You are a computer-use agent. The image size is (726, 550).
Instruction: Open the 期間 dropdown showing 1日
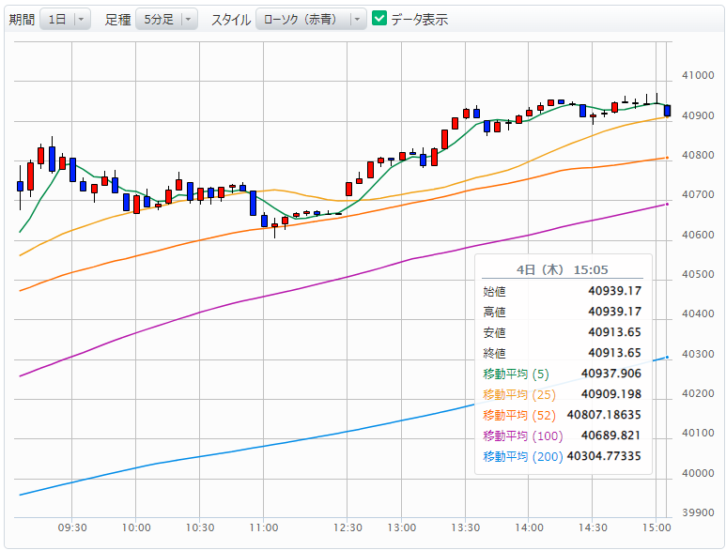pyautogui.click(x=65, y=19)
